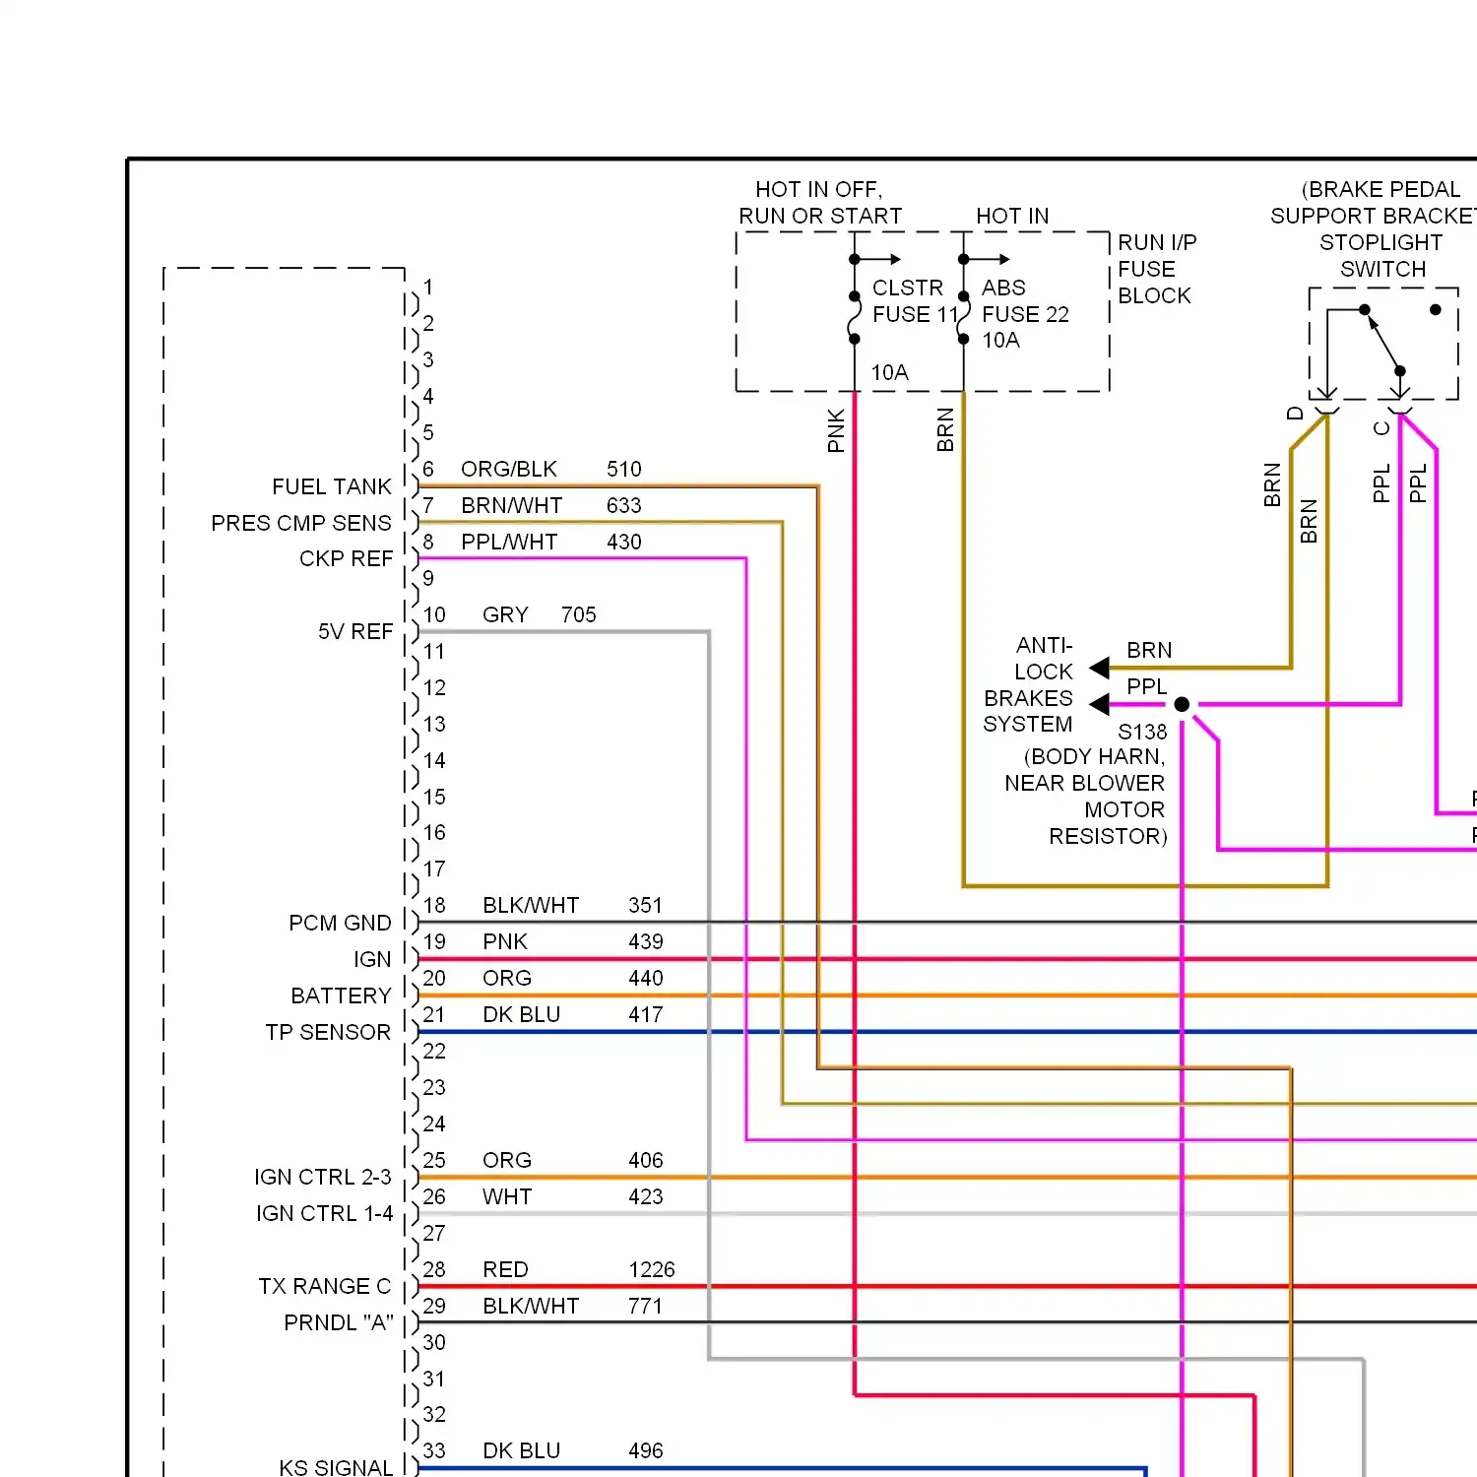Screen dimensions: 1477x1477
Task: Select circuit number 510
Action: point(623,469)
